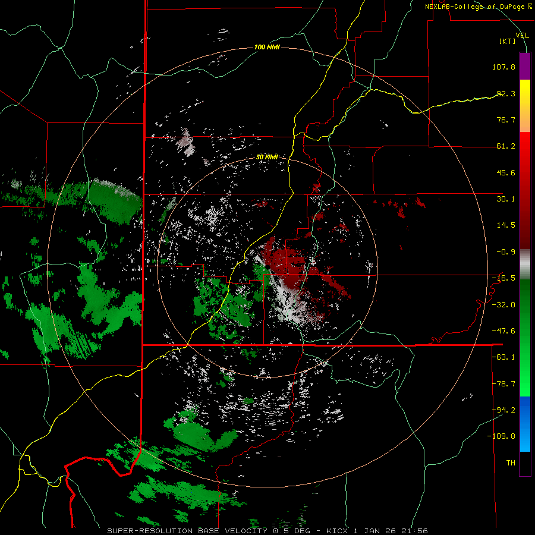The width and height of the screenshot is (535, 535).
Task: Click the -63.1 velocity scale value
Action: (503, 357)
